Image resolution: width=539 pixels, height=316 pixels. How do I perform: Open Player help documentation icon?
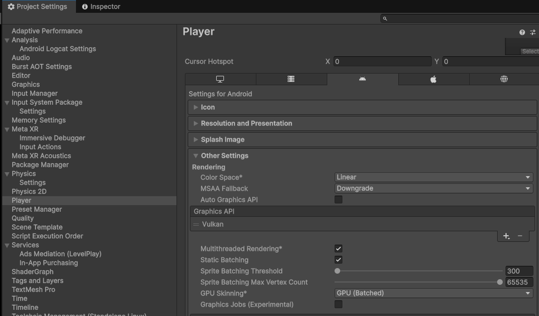point(522,32)
